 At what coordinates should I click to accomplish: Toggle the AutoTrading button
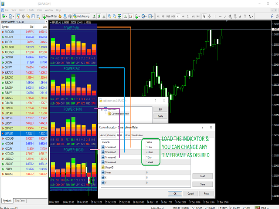click(x=82, y=17)
